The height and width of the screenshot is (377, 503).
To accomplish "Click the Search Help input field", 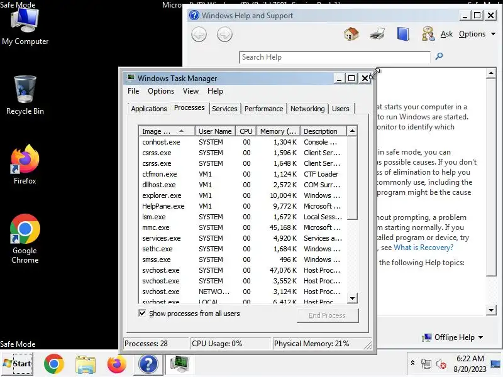I will (x=334, y=57).
